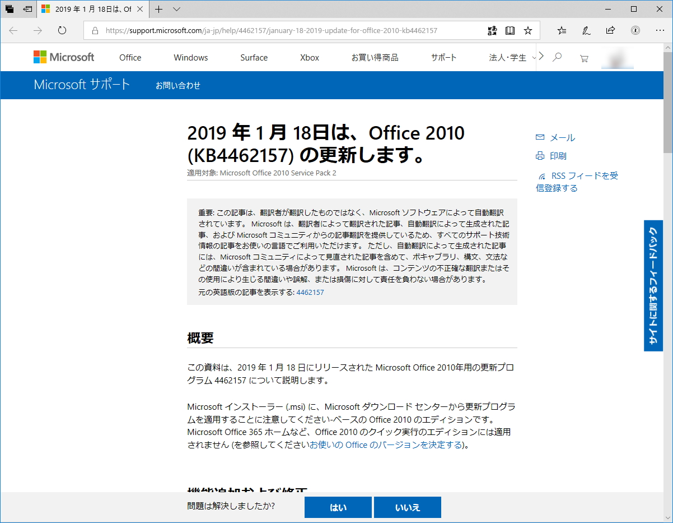Viewport: 673px width, 523px height.
Task: Start a web note with pen icon
Action: [586, 30]
